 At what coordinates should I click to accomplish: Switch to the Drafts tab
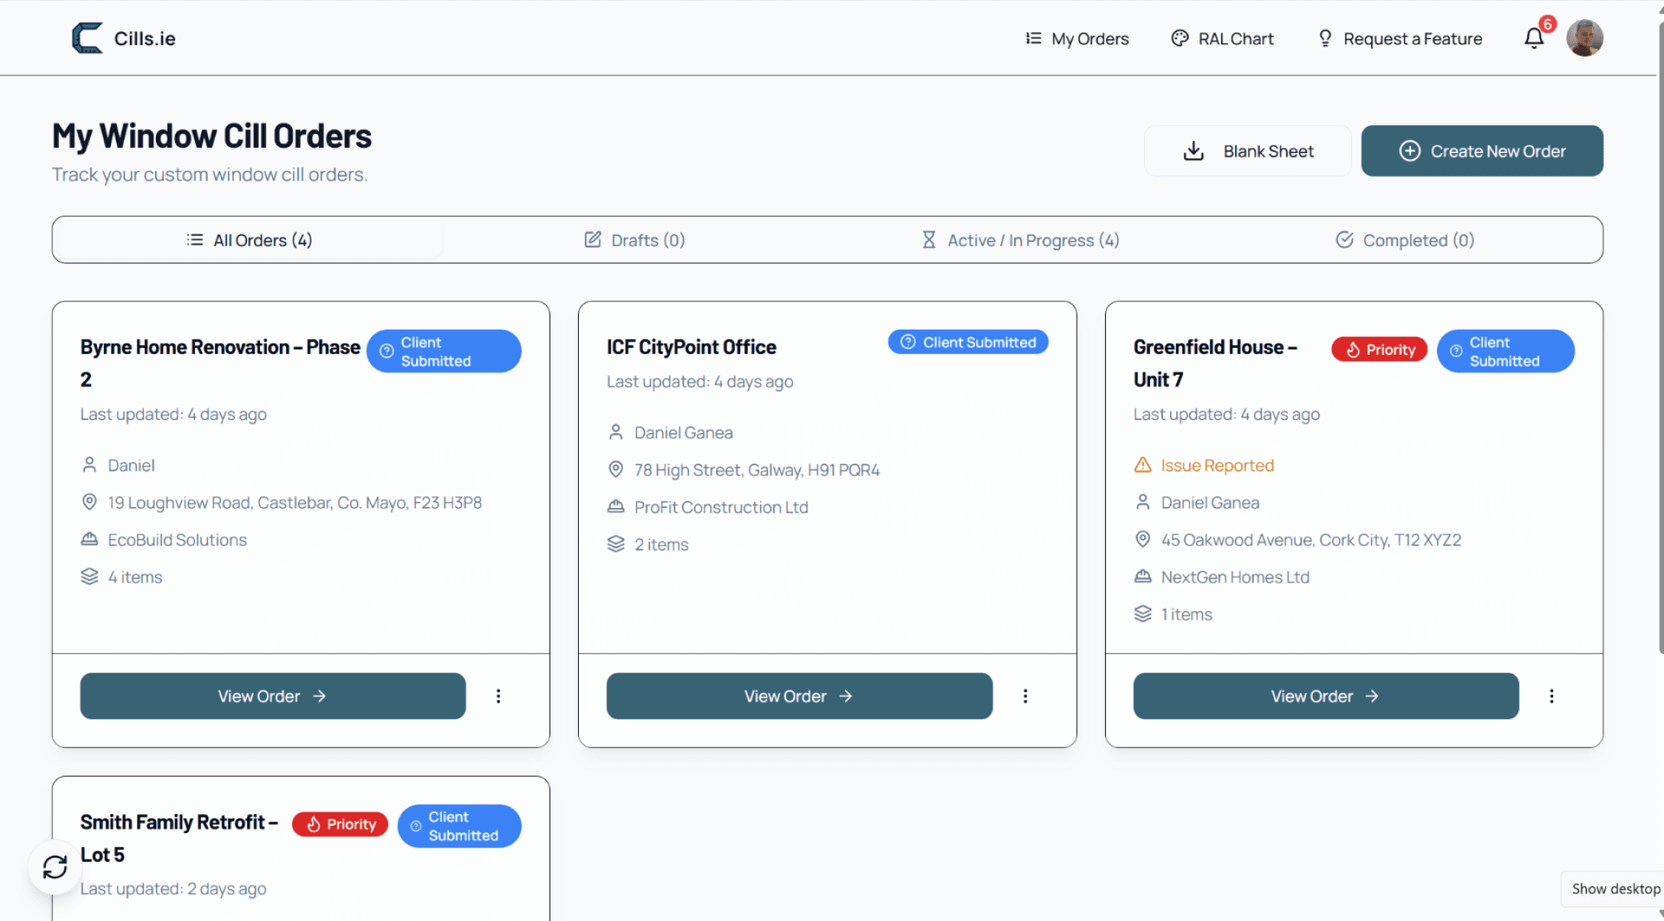coord(635,240)
